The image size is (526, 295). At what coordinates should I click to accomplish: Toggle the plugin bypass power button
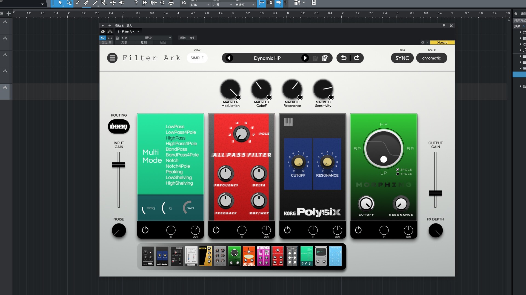click(x=103, y=38)
